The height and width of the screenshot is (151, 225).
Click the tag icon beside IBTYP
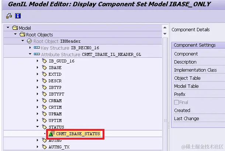click(x=44, y=87)
